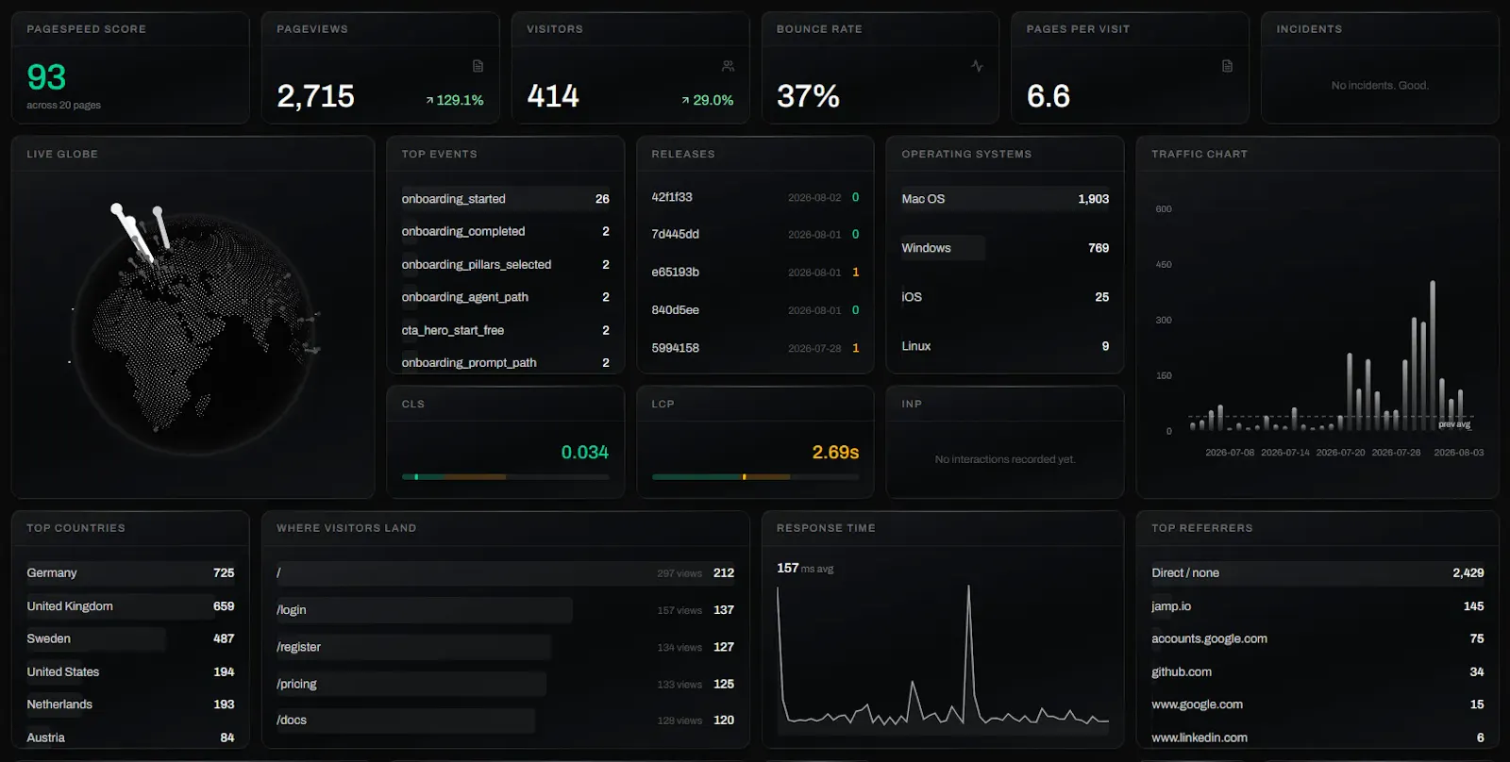Open www.google.com referrer row
The width and height of the screenshot is (1510, 762).
pyautogui.click(x=1317, y=704)
